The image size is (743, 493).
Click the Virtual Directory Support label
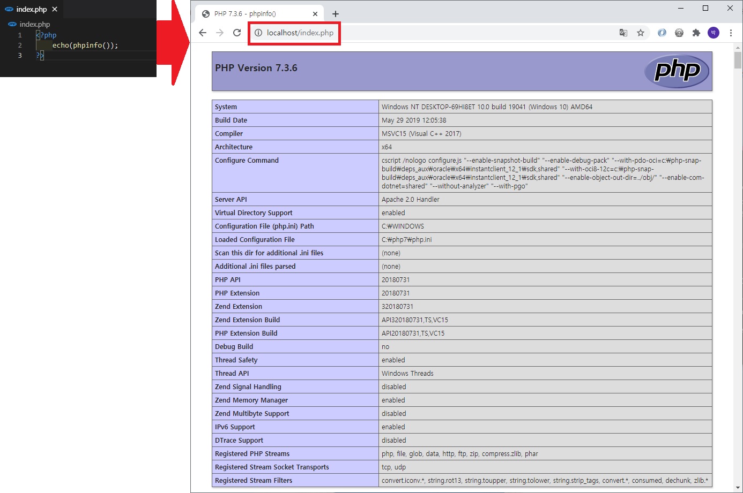[254, 213]
